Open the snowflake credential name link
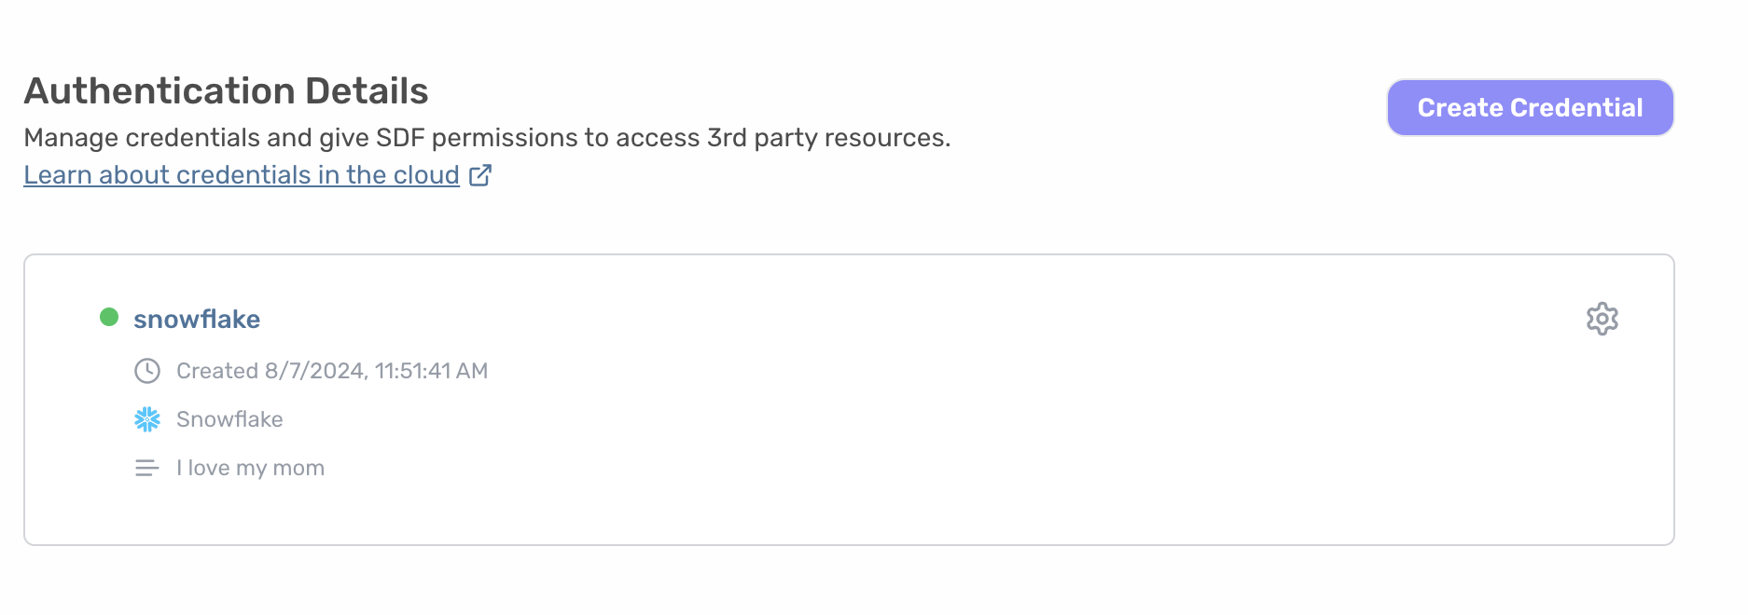1748x615 pixels. click(197, 319)
